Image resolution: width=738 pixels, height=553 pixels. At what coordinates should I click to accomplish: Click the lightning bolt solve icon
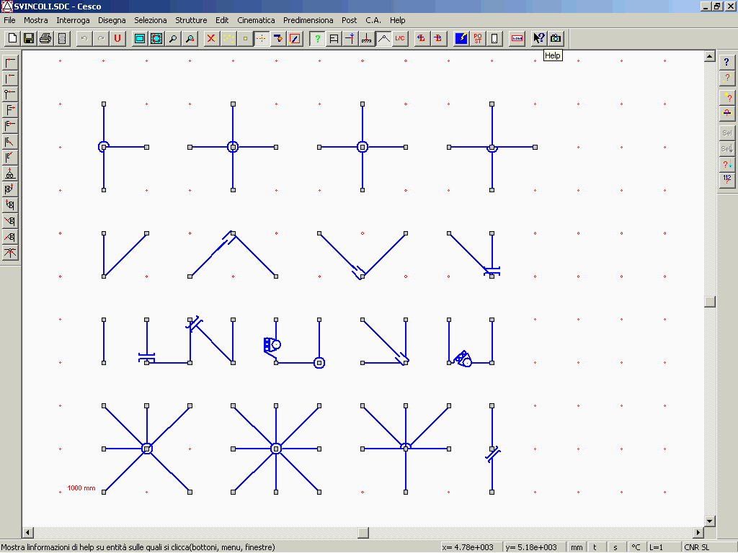tap(461, 38)
